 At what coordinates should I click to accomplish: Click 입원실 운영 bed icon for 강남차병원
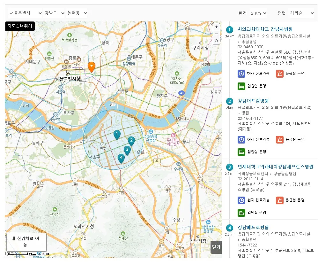241,86
